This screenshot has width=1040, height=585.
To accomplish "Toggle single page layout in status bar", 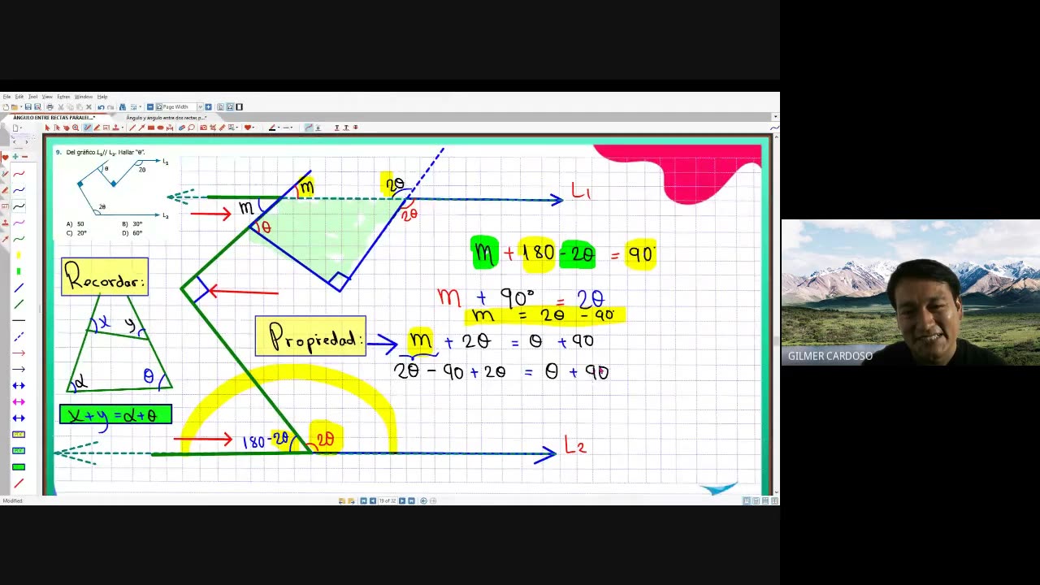I will coord(747,500).
